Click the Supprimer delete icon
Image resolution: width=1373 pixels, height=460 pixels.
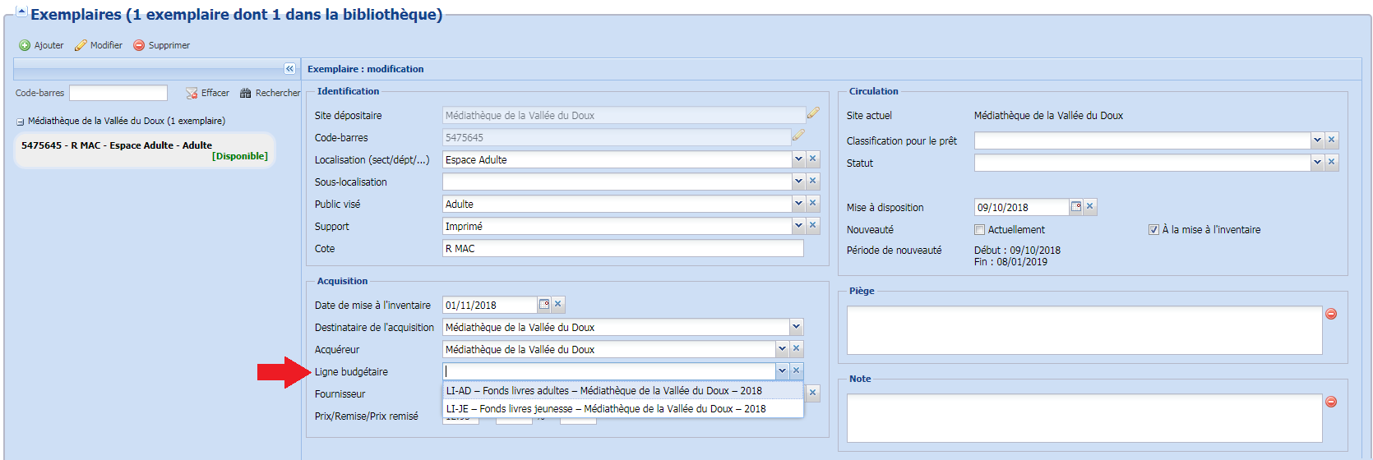click(x=139, y=45)
